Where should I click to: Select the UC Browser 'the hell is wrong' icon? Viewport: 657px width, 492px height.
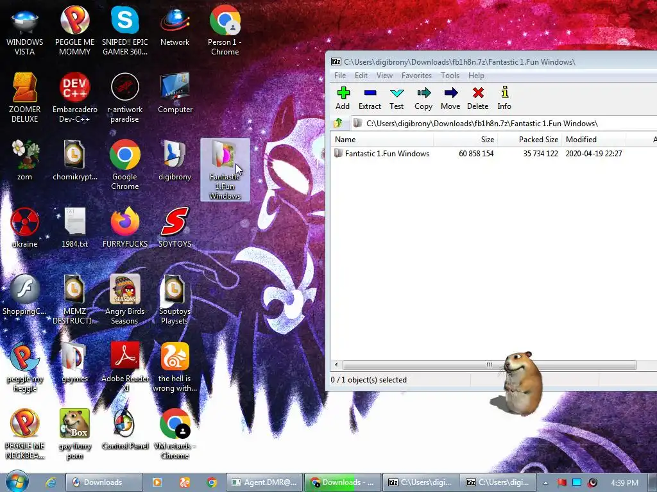click(x=175, y=367)
